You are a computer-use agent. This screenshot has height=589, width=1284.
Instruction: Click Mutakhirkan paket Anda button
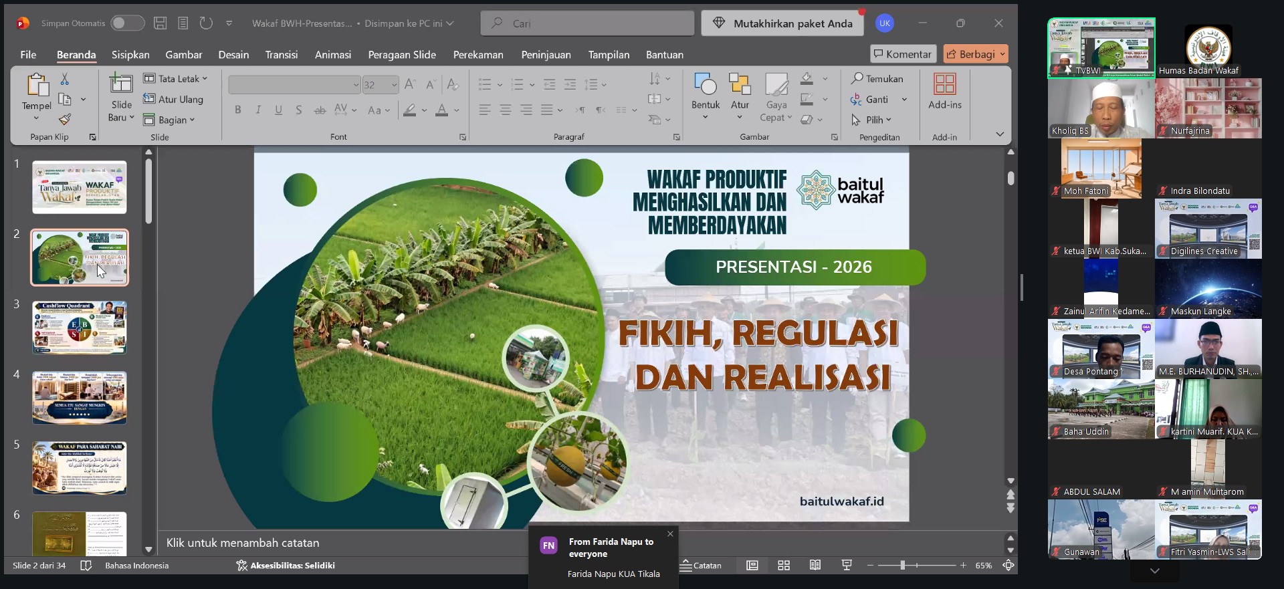coord(782,23)
